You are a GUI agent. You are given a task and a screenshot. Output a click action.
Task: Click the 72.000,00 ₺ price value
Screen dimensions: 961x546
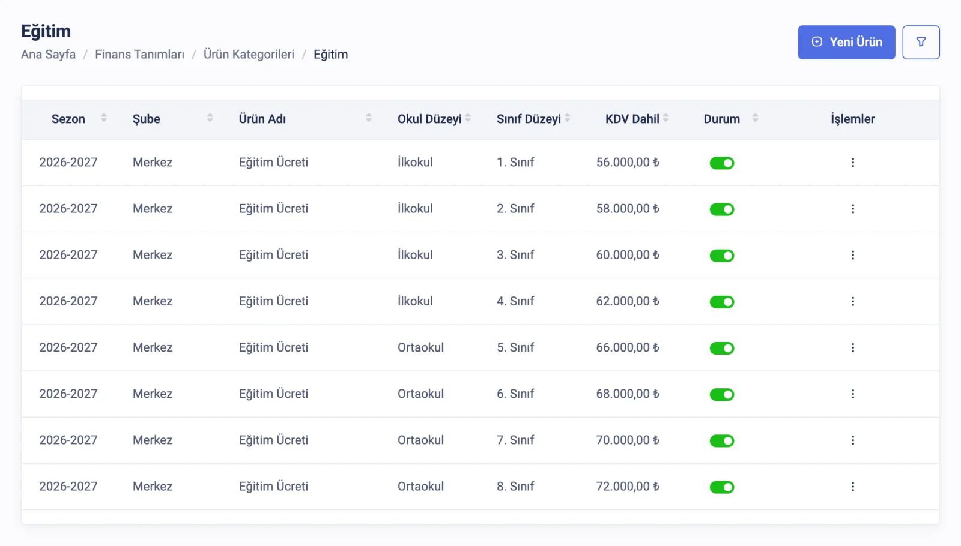click(628, 487)
